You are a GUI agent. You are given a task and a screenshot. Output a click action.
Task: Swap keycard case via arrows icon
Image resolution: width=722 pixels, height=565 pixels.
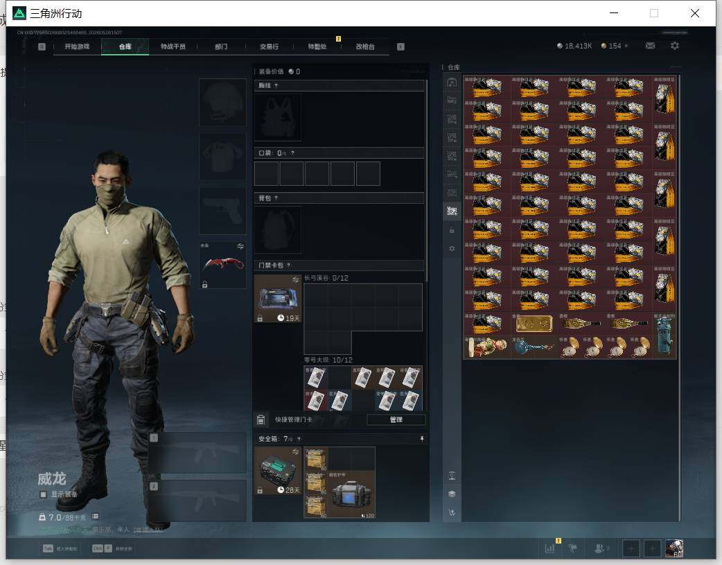coord(296,280)
